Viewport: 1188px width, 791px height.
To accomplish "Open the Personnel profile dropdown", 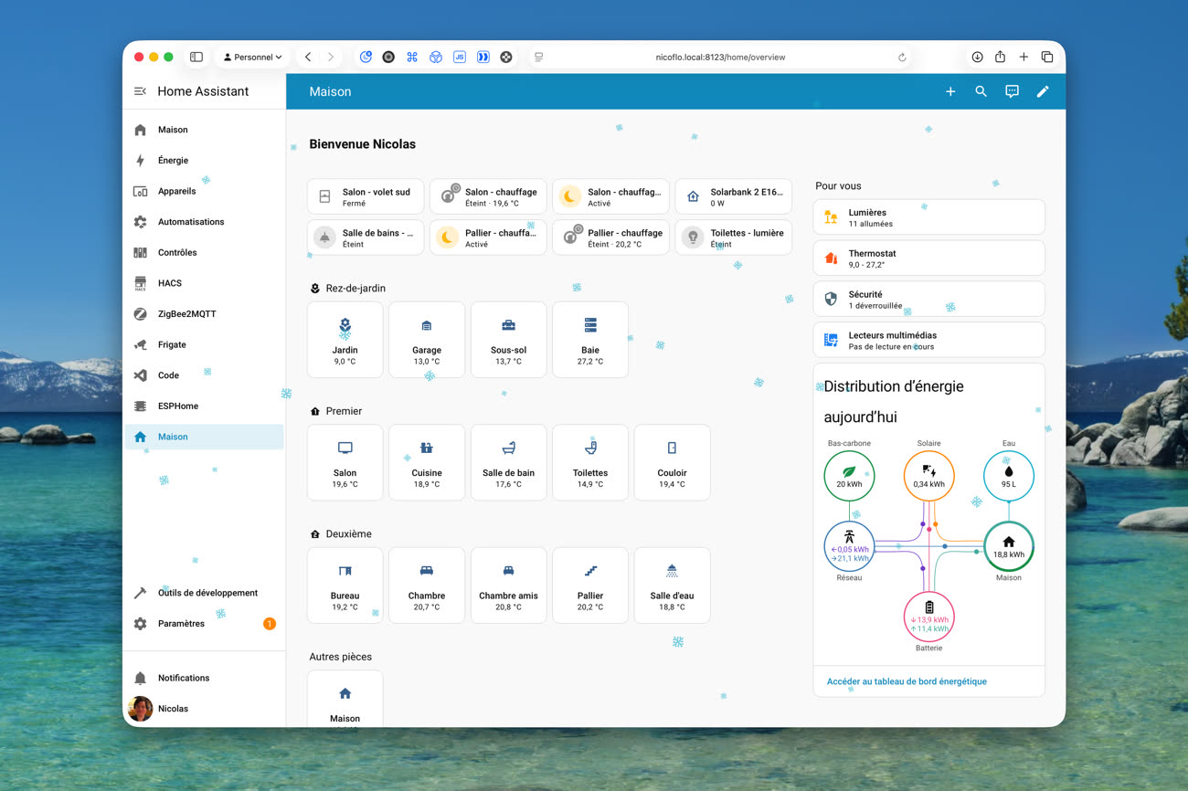I will (x=252, y=57).
